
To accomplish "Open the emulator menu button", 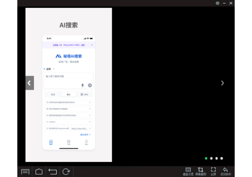I will tap(25, 171).
